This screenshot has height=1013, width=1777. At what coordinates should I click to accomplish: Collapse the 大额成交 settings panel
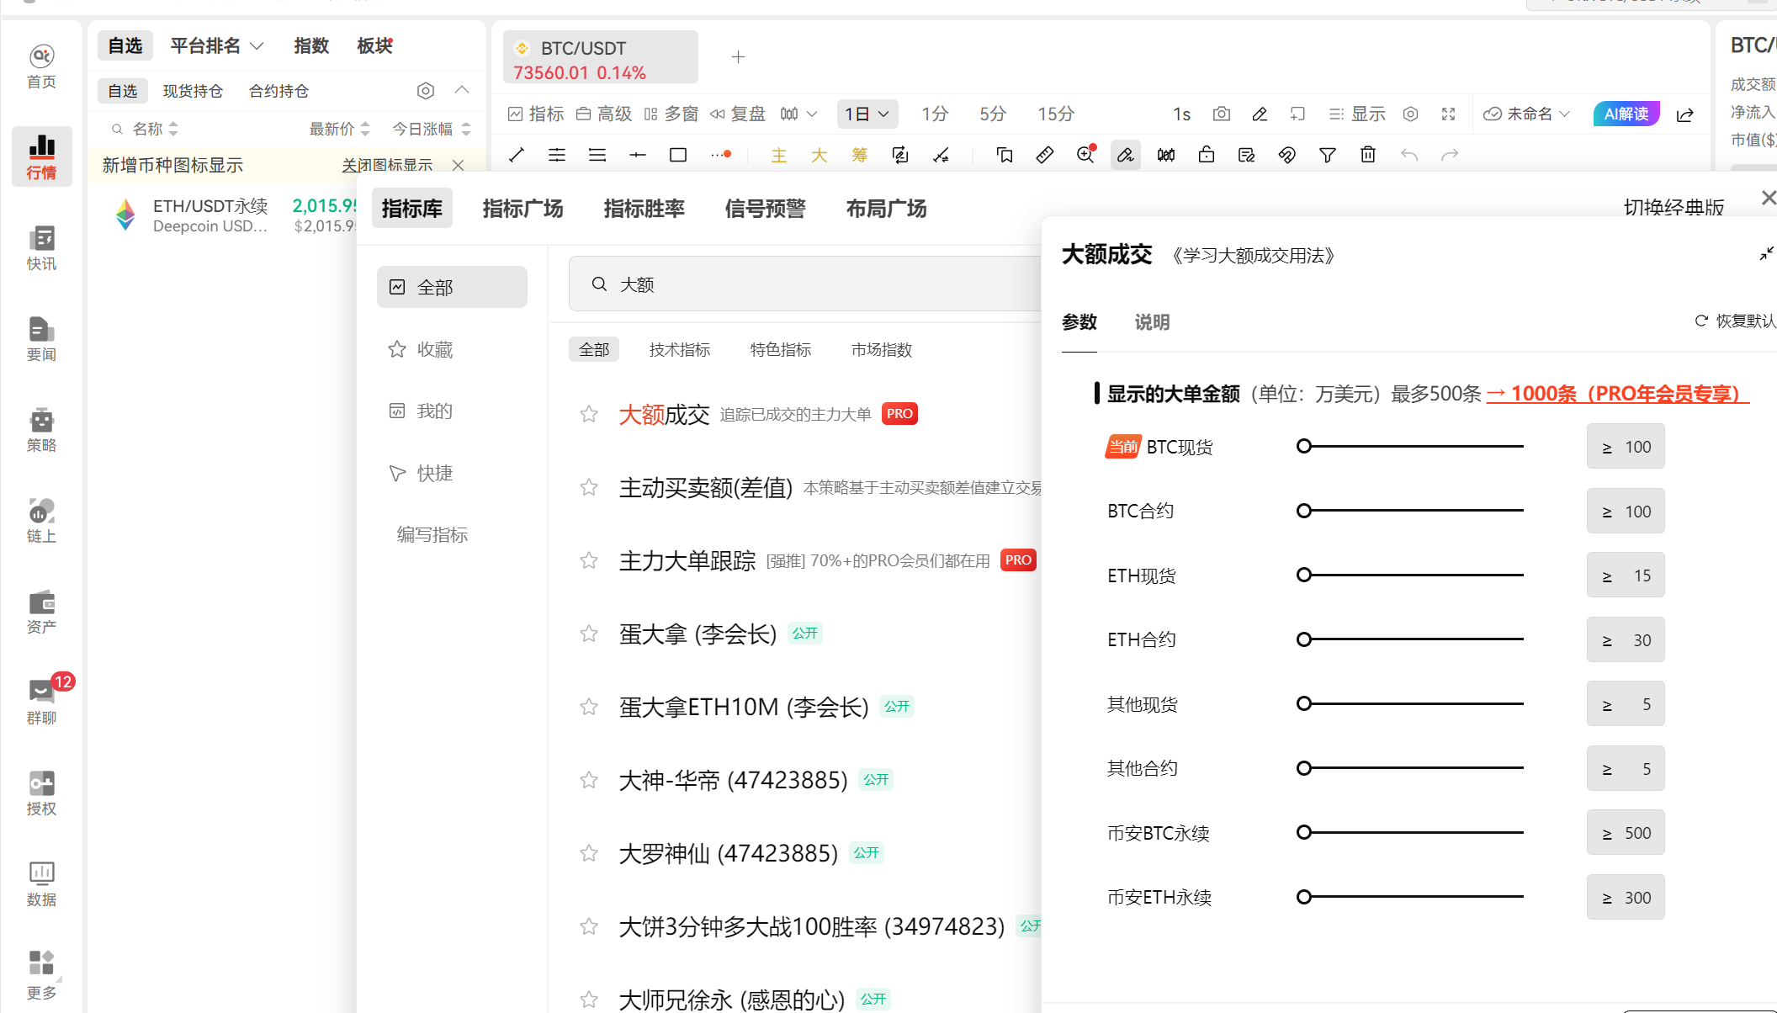pyautogui.click(x=1766, y=253)
